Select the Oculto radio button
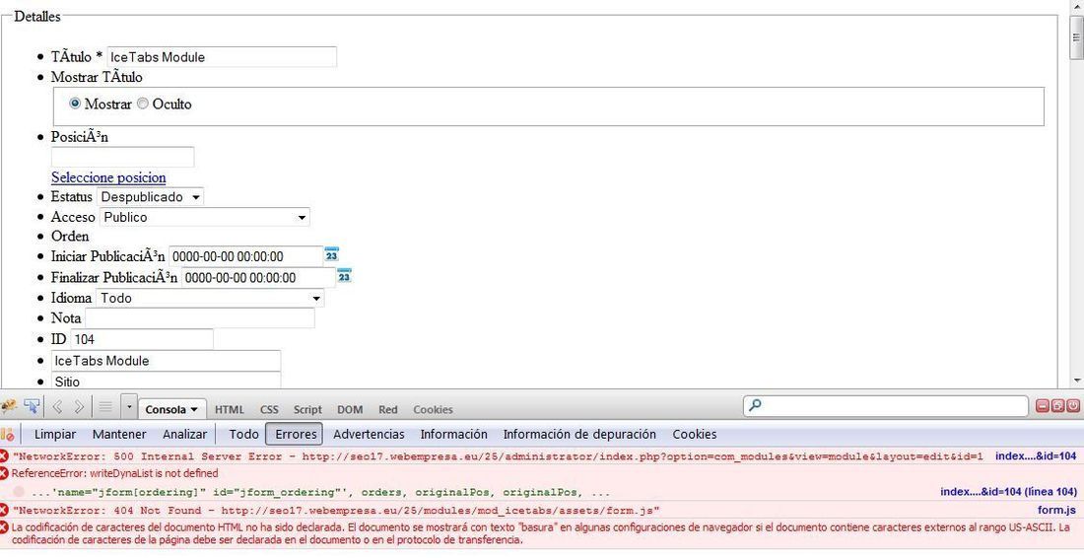The height and width of the screenshot is (558, 1084). [x=143, y=104]
